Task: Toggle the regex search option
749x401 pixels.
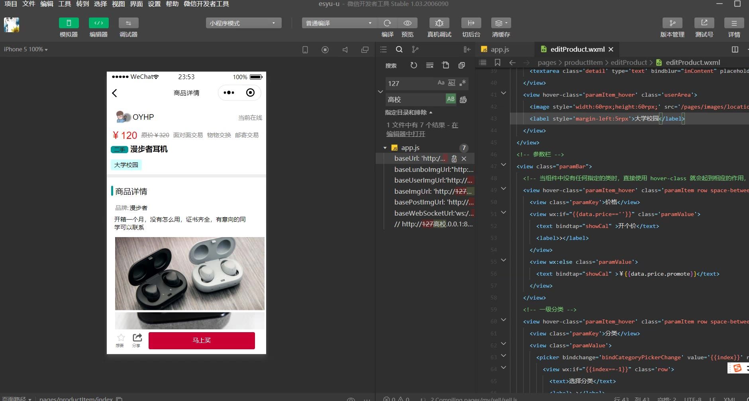Action: [463, 83]
